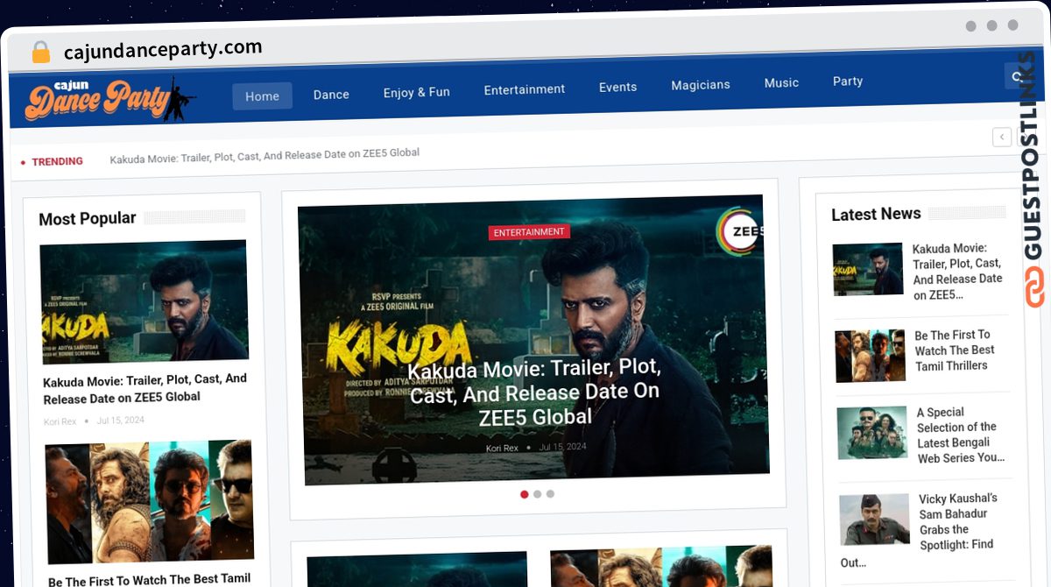This screenshot has width=1051, height=587.
Task: Open the trending Kakuda Movie headline link
Action: click(x=265, y=155)
